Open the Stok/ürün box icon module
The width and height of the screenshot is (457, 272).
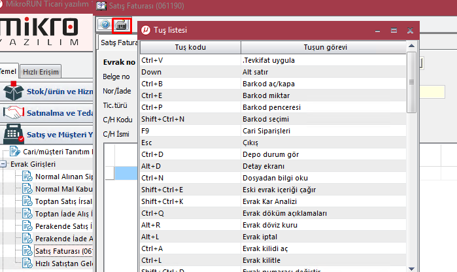click(13, 91)
